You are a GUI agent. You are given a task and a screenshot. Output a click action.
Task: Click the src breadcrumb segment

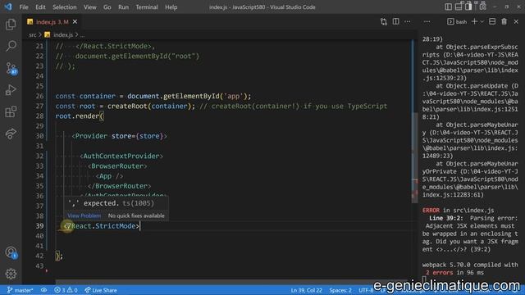point(32,34)
